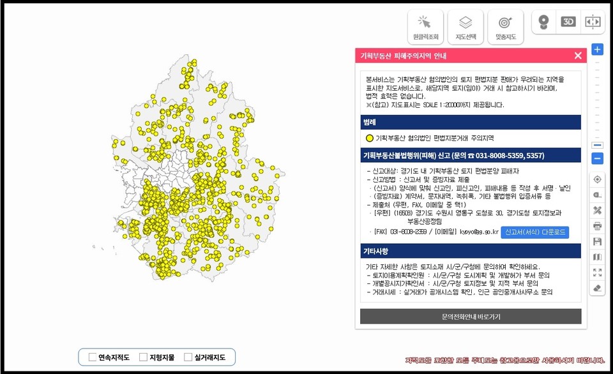Go to 문의전화안내 바로가기
Screen dimensions: 613x374
point(471,317)
